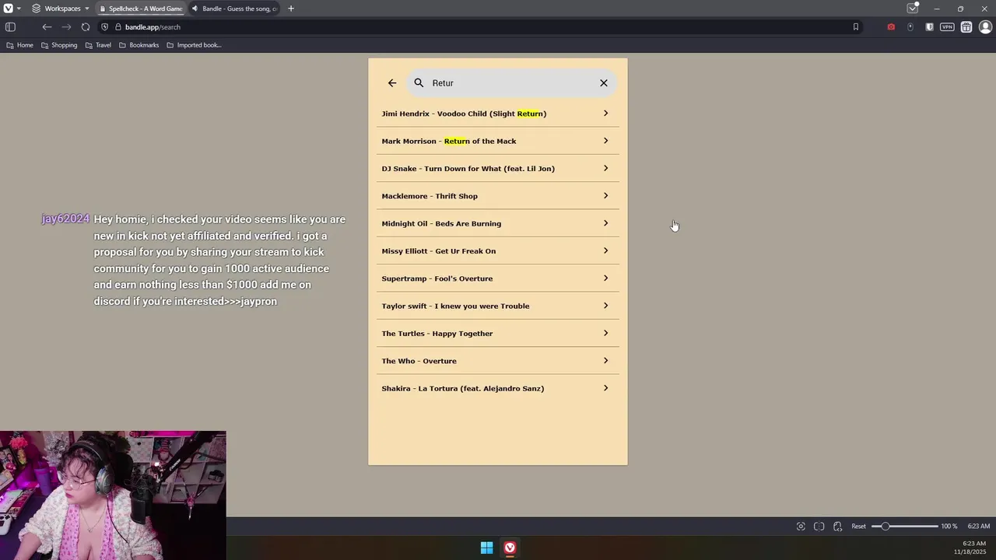The image size is (996, 560).
Task: Click the chevron on the Taylor swift row
Action: coord(605,306)
